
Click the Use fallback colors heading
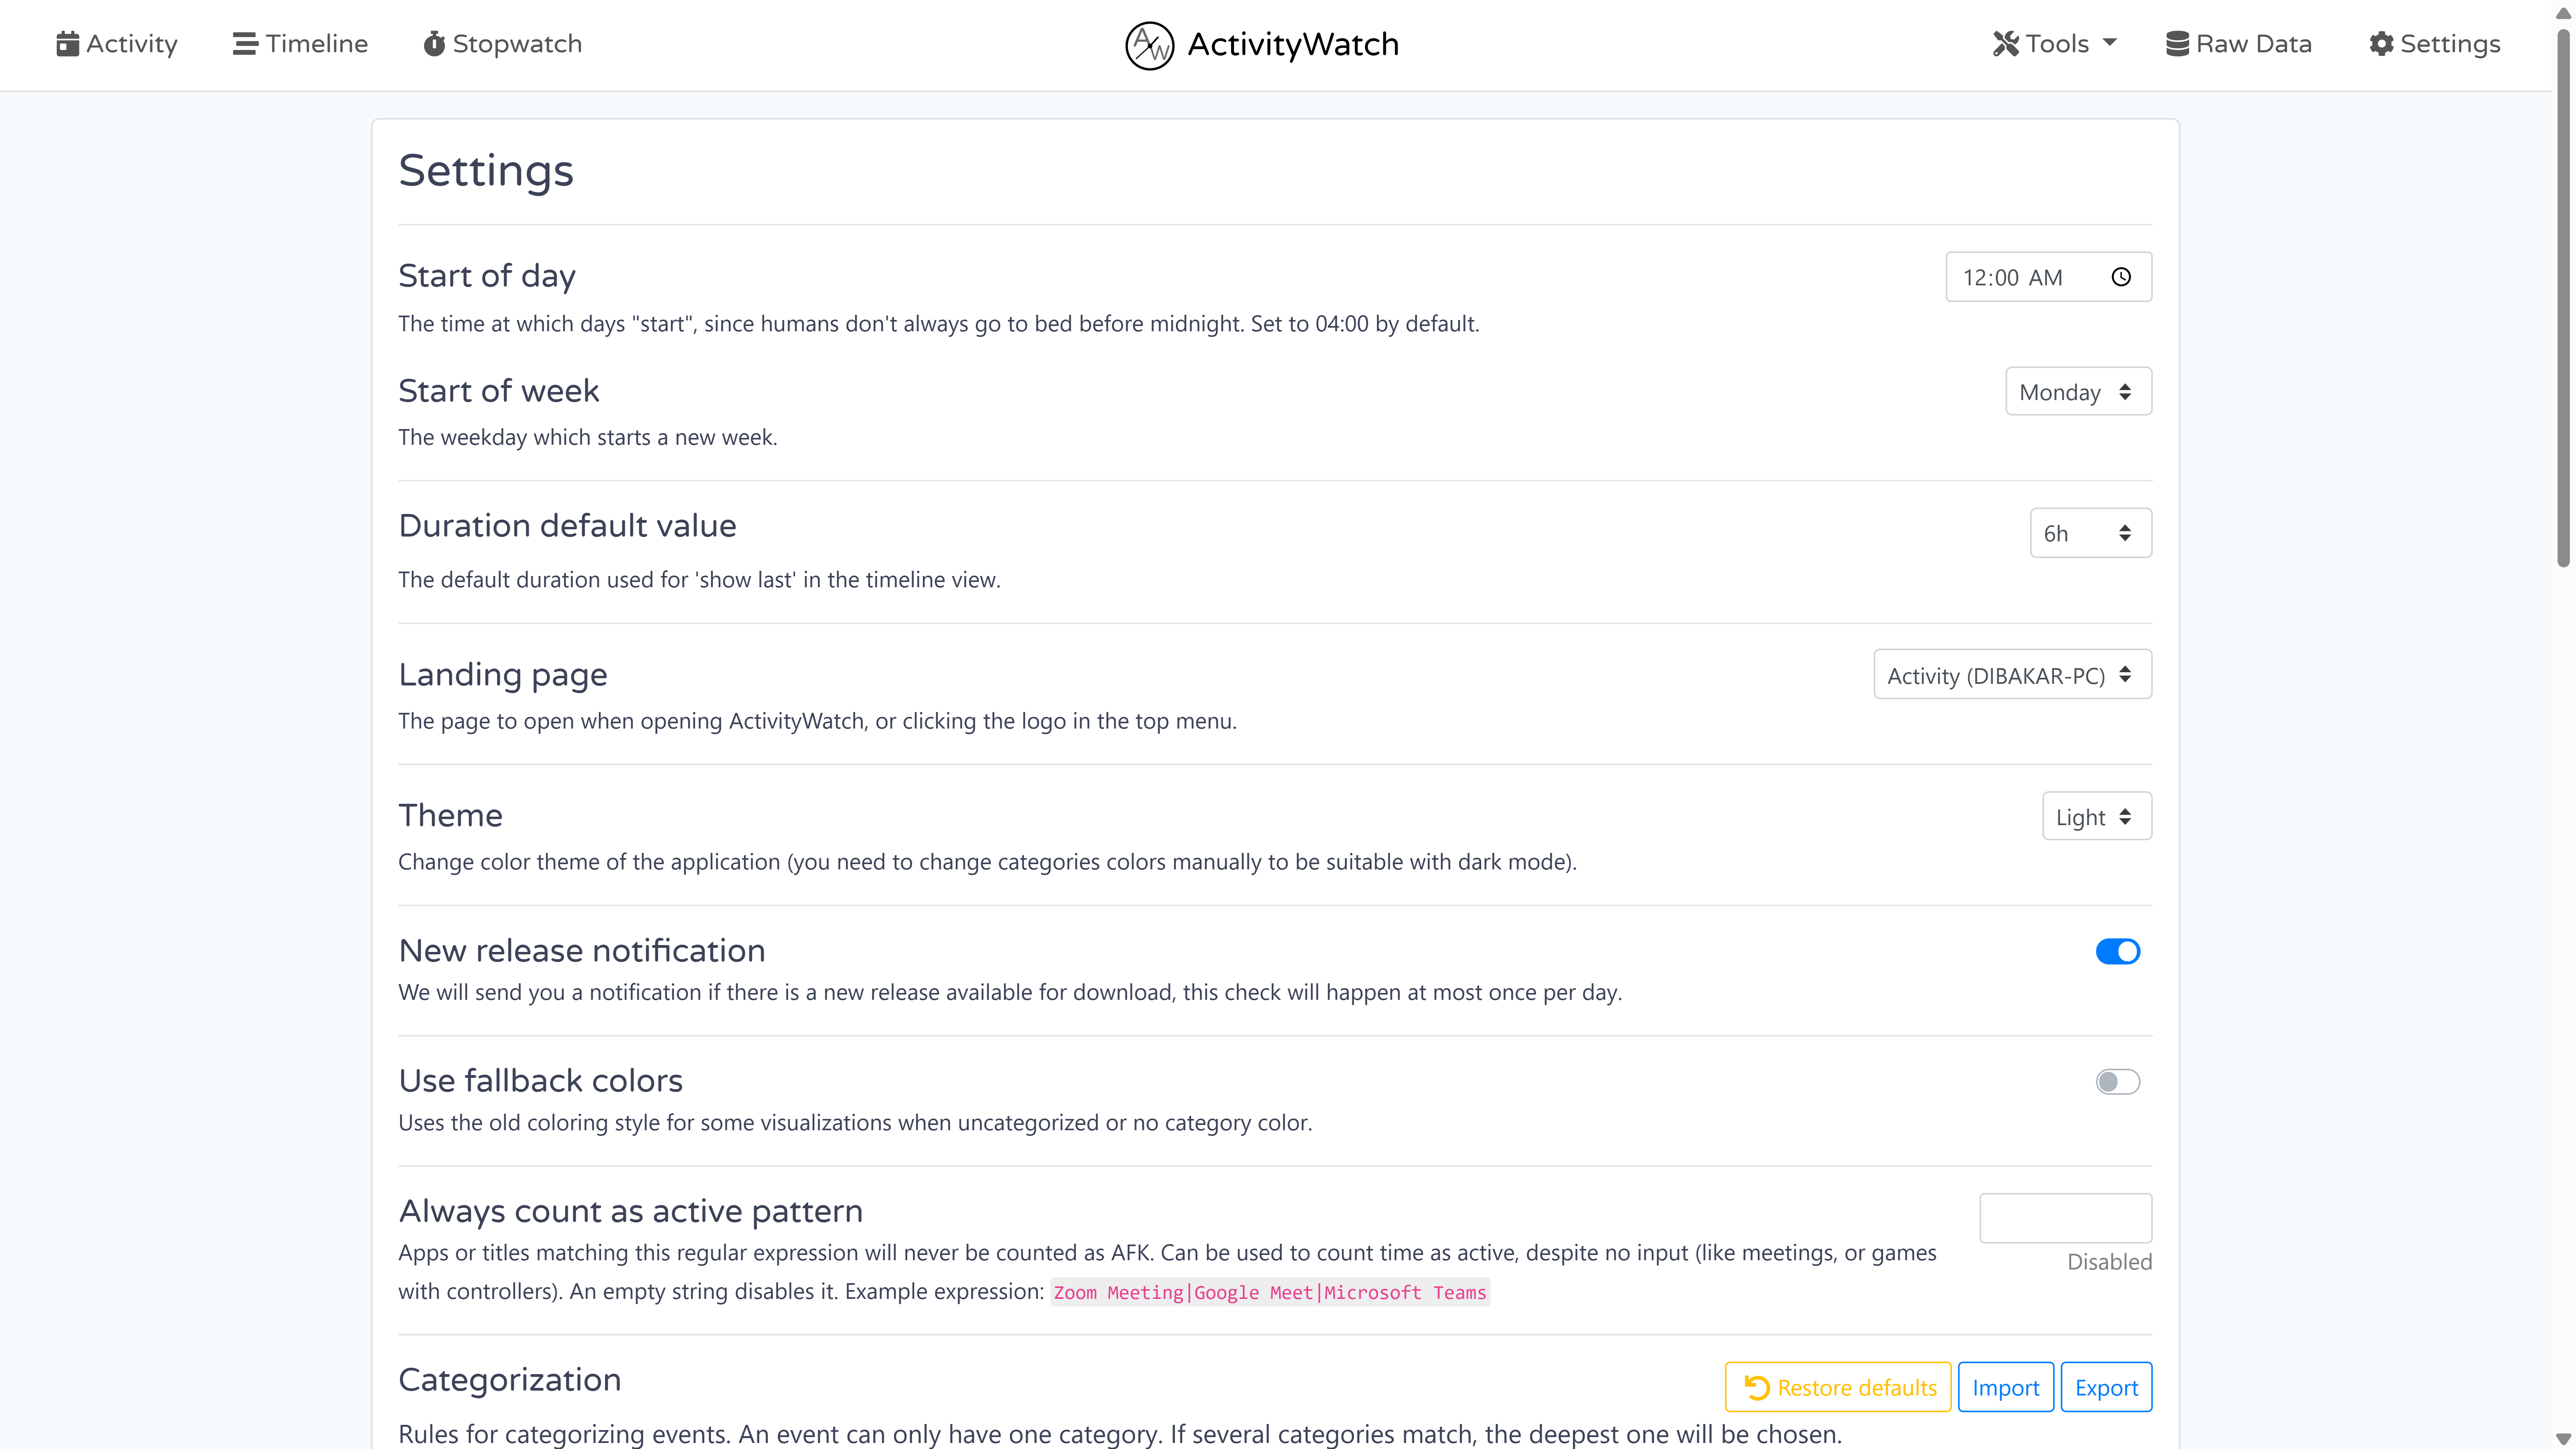pyautogui.click(x=541, y=1081)
